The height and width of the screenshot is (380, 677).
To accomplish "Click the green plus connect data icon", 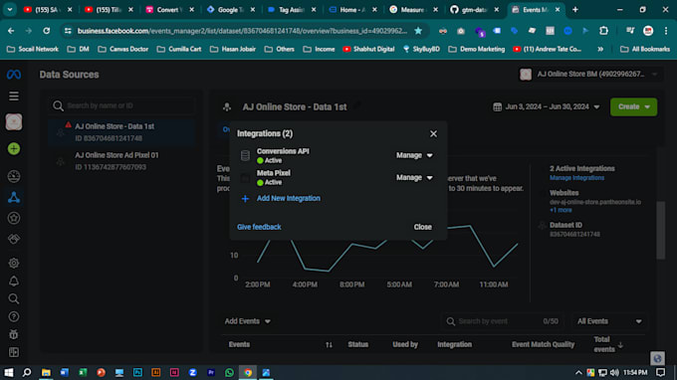I will [x=14, y=149].
